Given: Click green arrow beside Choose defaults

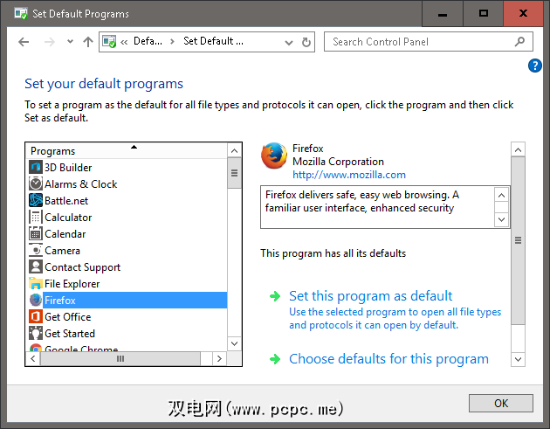Looking at the screenshot, I should 275,359.
